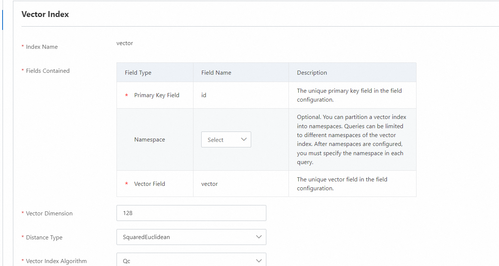Screen dimensions: 499x266
Task: Click the 'Index Name' label
Action: tap(42, 47)
